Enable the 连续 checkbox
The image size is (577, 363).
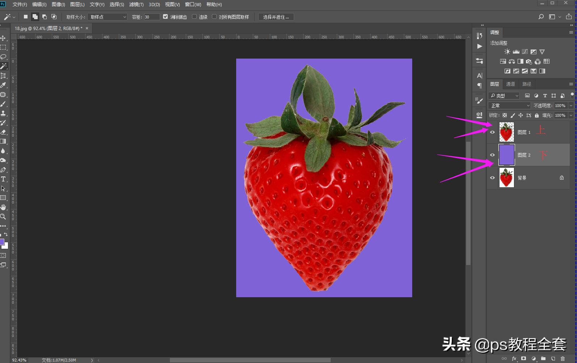point(195,17)
